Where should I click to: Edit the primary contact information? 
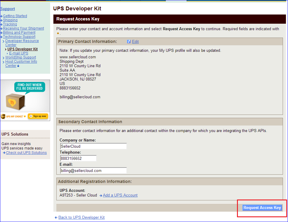coord(135,42)
